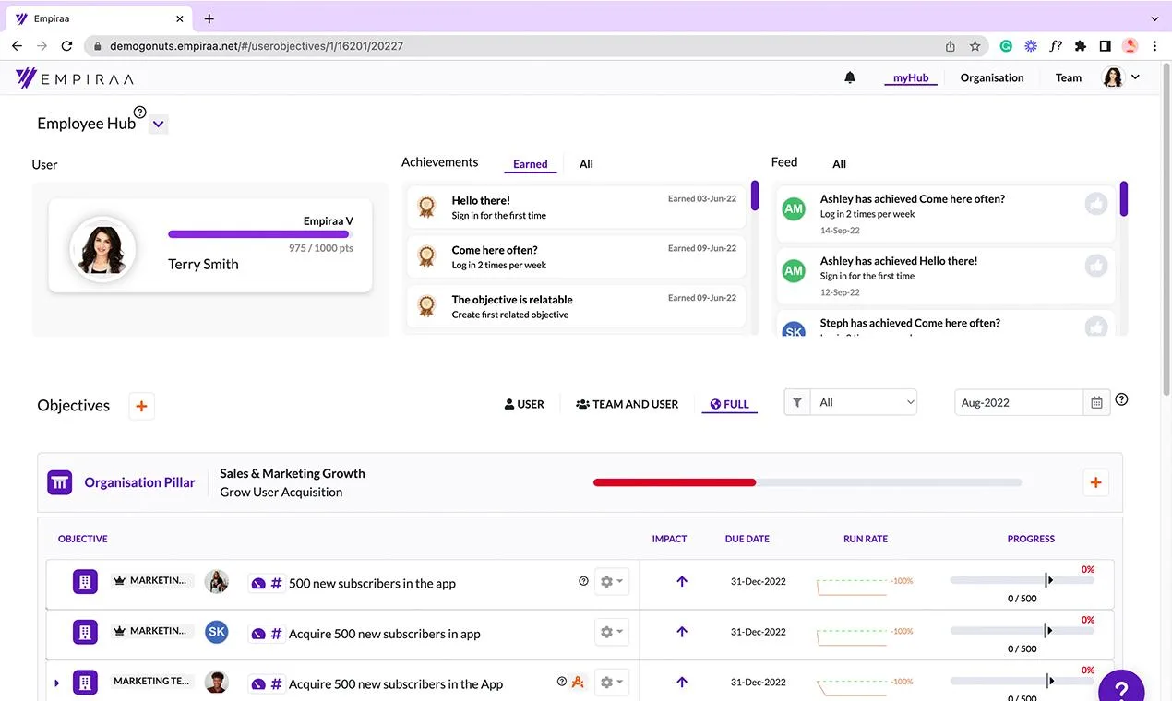Open objective Acquire 500 new subscribers in app
The height and width of the screenshot is (701, 1172).
click(384, 634)
